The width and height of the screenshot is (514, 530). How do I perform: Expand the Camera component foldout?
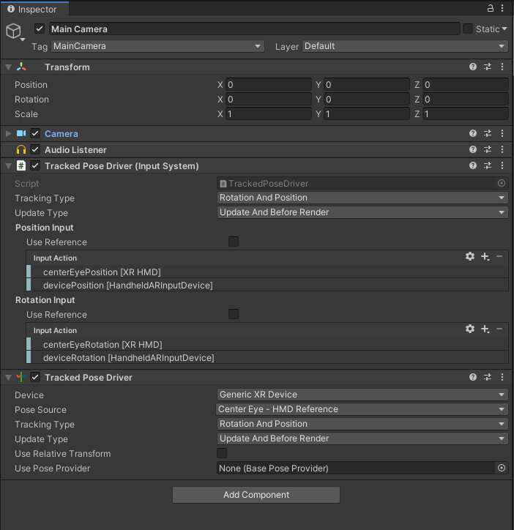(9, 133)
